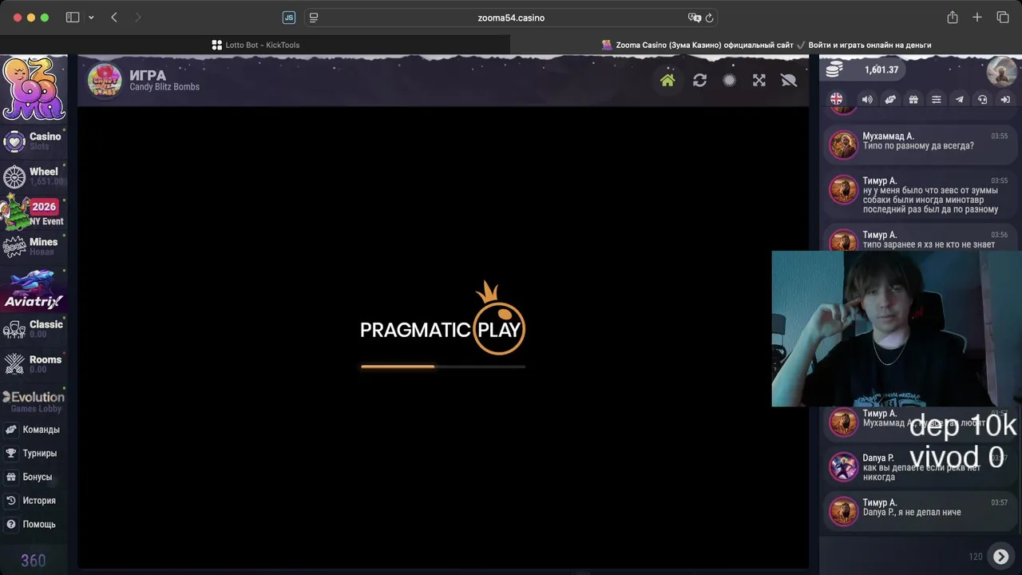Hide the chat with crossed speech bubble icon
Image resolution: width=1022 pixels, height=575 pixels.
pyautogui.click(x=789, y=80)
